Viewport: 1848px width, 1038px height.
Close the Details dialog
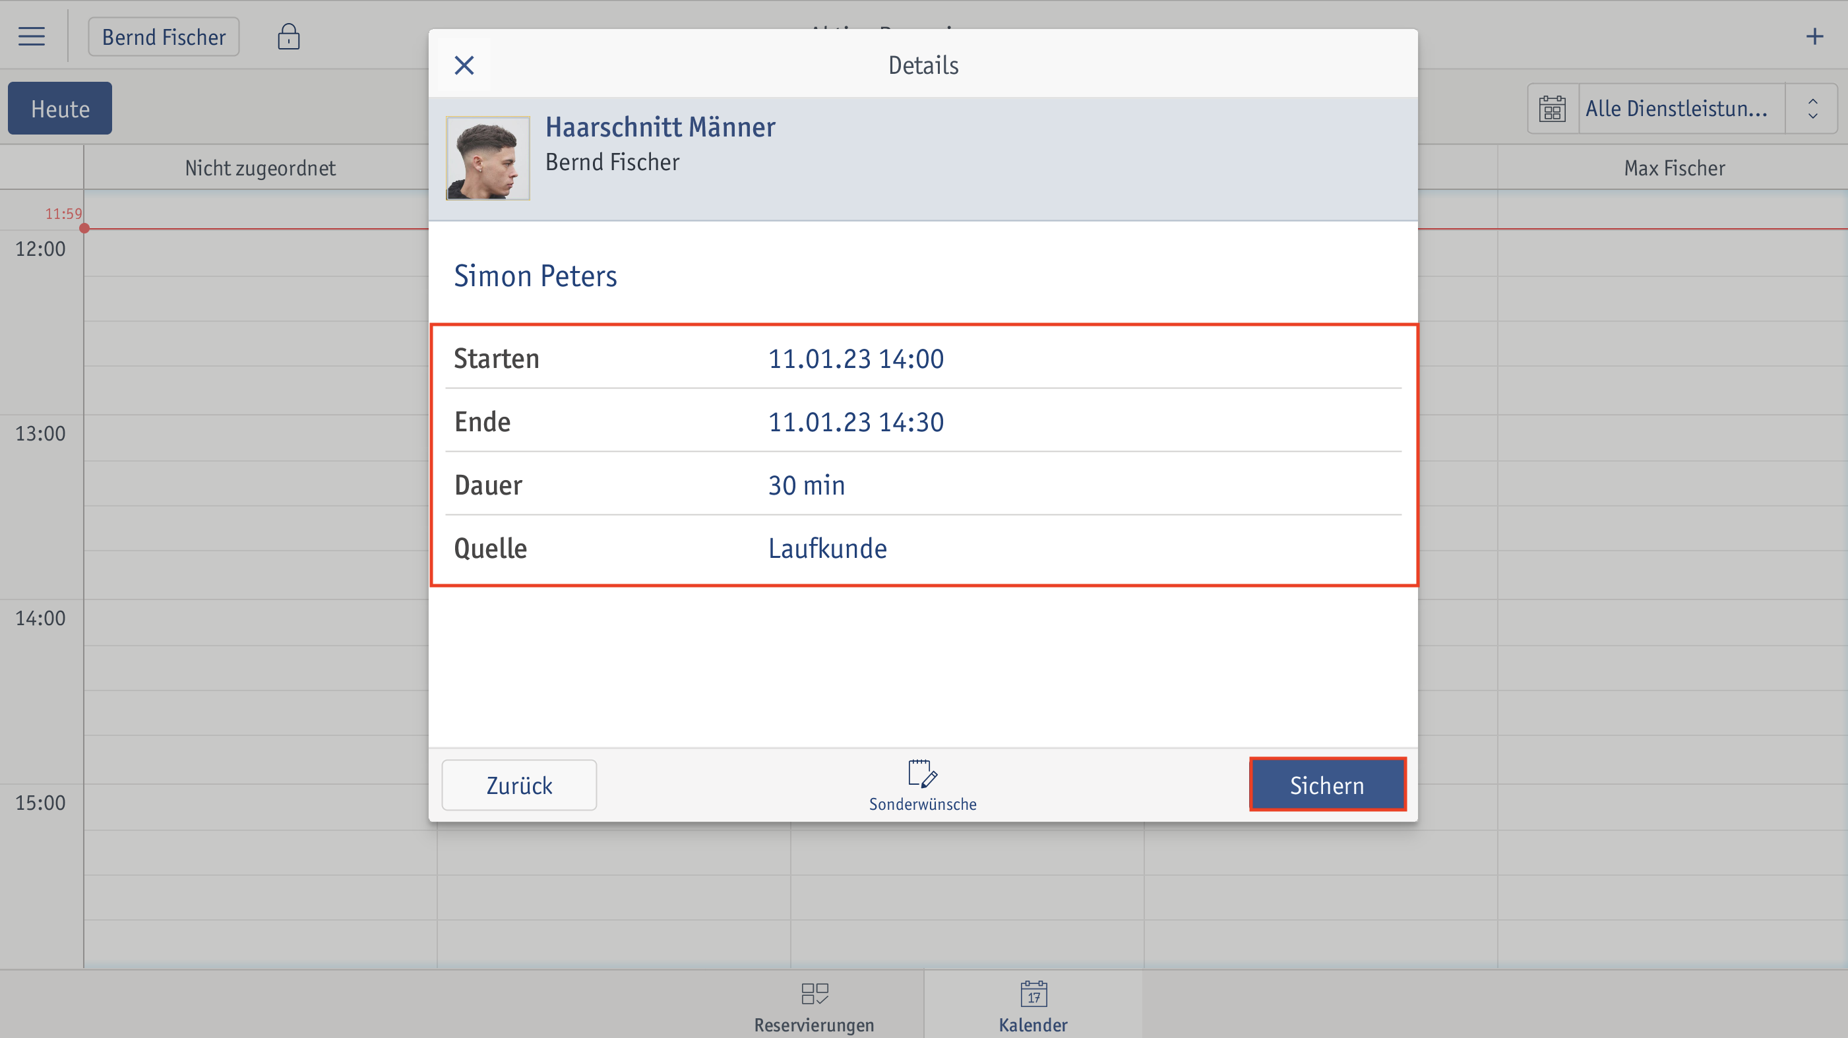point(464,65)
